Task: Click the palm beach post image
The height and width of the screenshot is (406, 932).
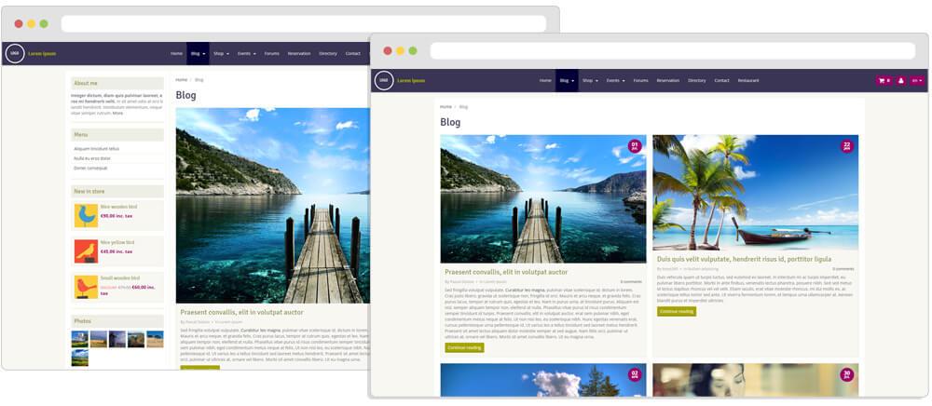Action: (756, 193)
